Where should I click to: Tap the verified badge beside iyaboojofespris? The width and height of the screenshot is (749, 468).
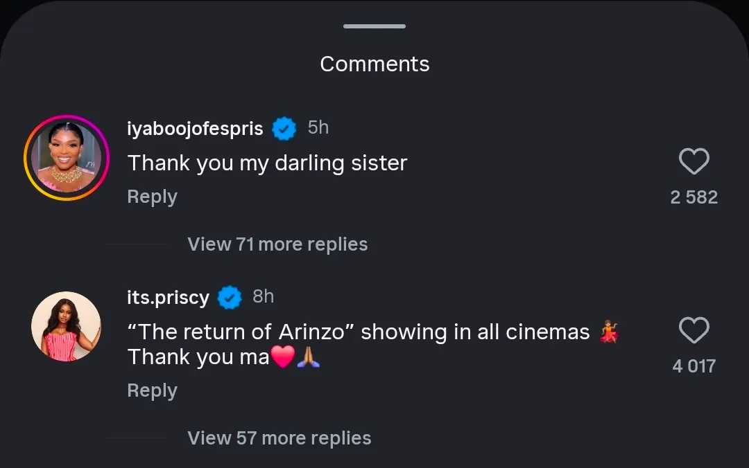[x=284, y=129]
